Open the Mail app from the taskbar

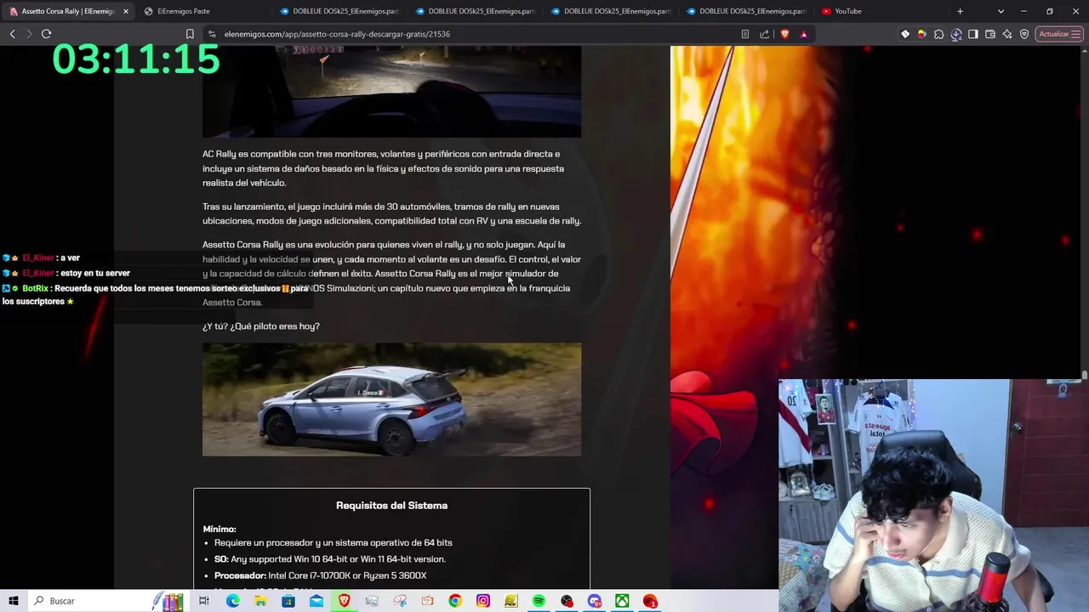point(316,601)
